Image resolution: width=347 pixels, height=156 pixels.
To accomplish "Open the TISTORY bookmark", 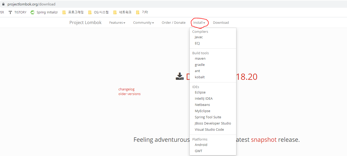I will 18,12.
